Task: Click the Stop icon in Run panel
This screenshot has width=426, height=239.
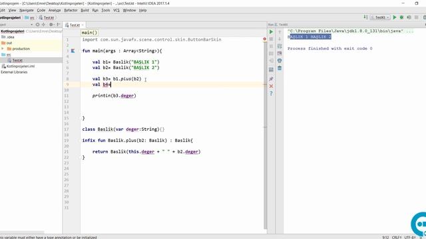Action: (x=271, y=39)
